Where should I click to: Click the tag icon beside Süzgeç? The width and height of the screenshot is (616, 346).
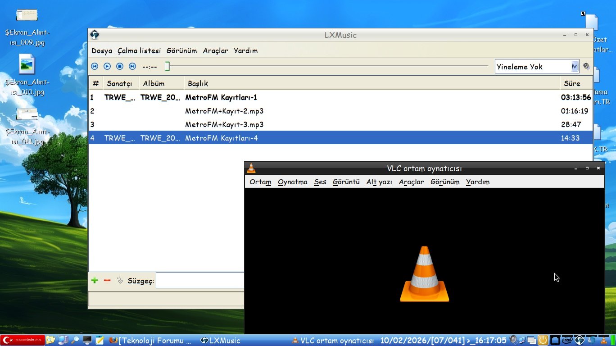[x=120, y=280]
